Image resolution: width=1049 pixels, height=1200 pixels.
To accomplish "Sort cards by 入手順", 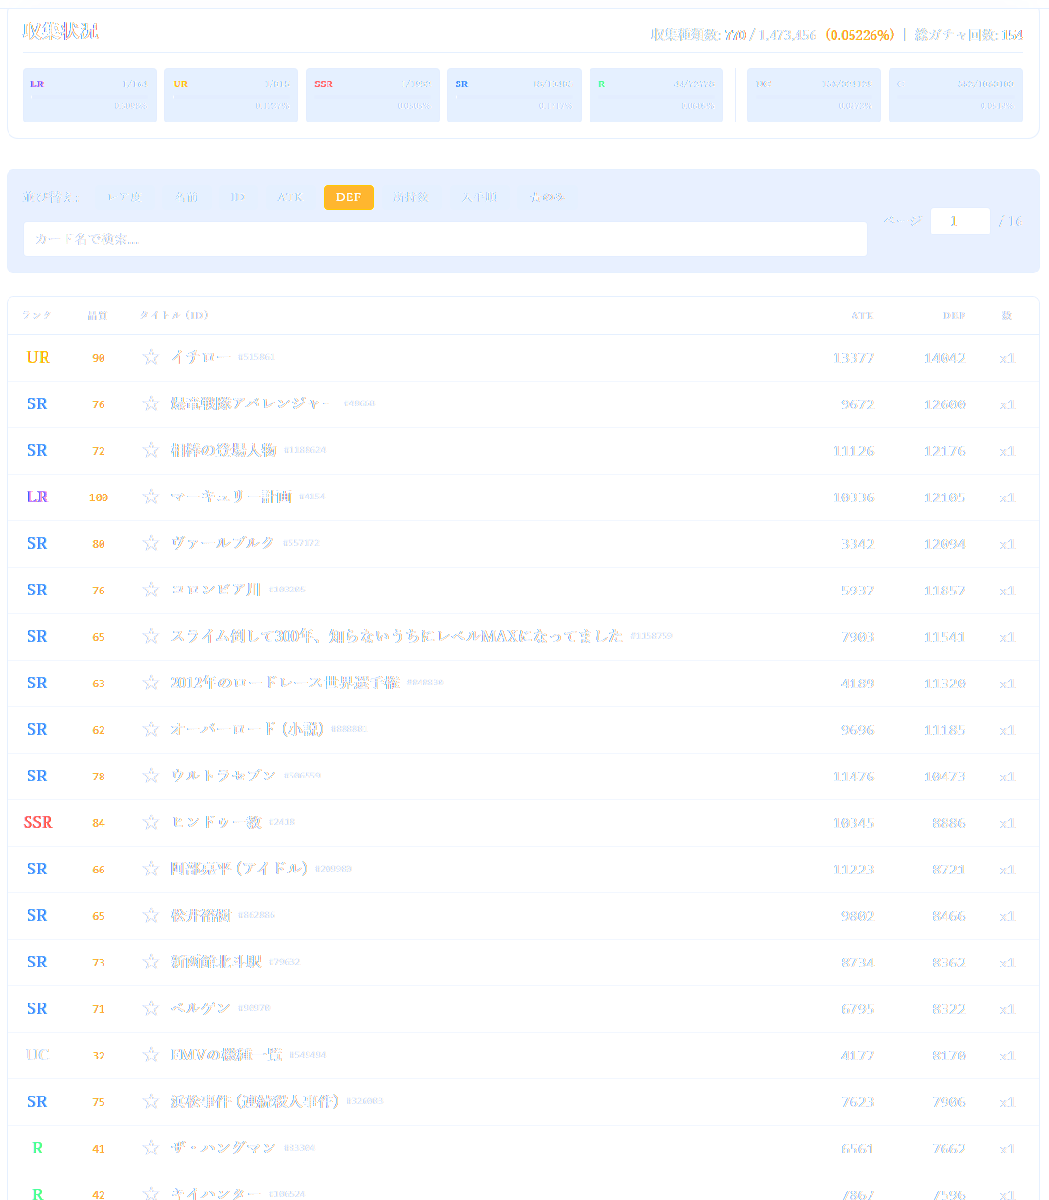I will point(479,197).
